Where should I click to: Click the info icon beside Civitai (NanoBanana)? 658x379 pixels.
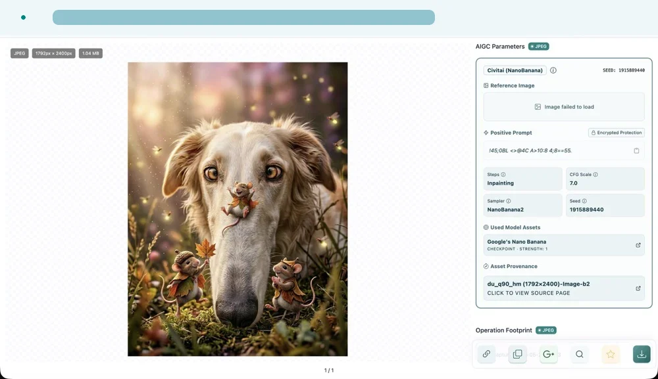tap(553, 70)
